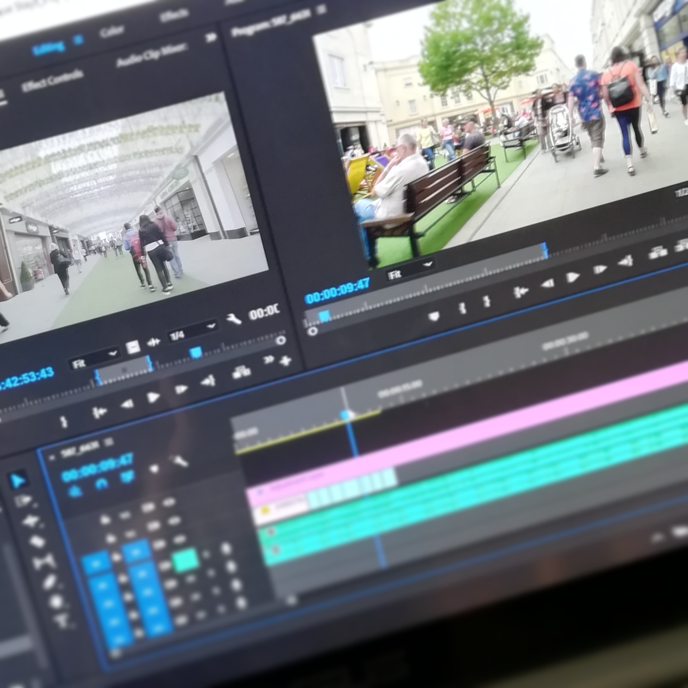Select the Slip tool
688x688 pixels.
click(44, 561)
